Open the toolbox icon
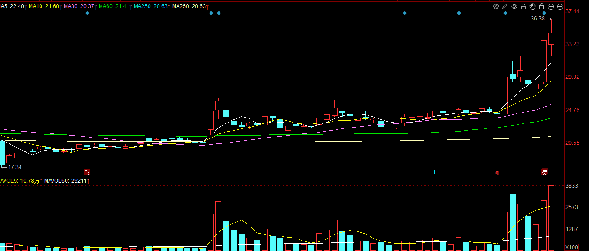 coord(523,6)
